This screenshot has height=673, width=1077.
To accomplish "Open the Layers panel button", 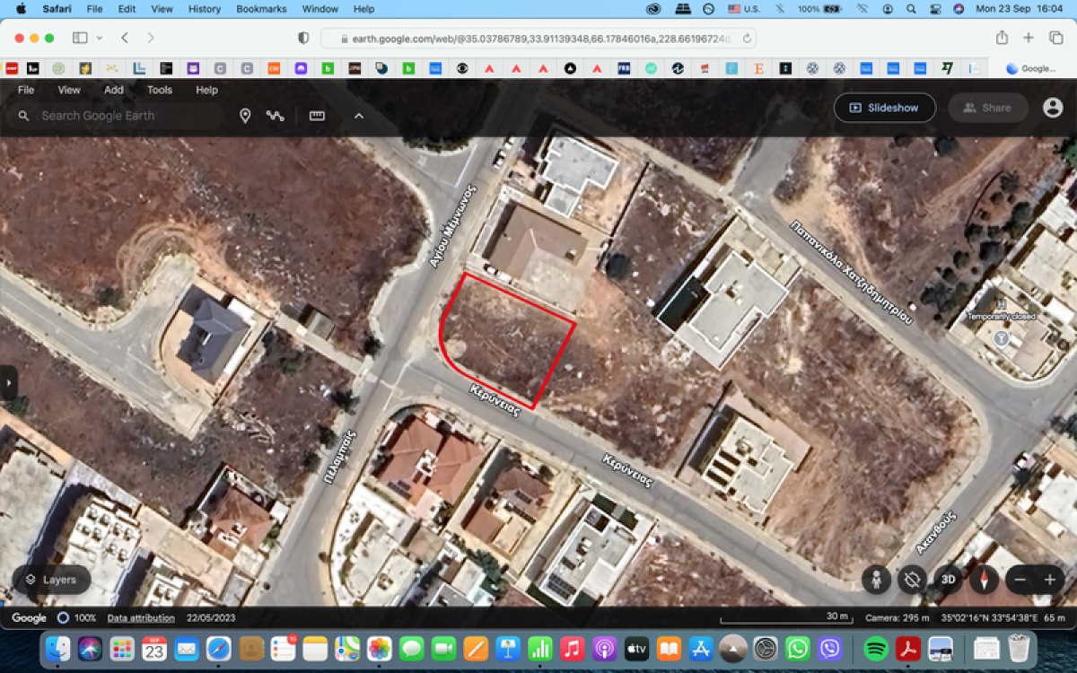I will click(x=51, y=580).
